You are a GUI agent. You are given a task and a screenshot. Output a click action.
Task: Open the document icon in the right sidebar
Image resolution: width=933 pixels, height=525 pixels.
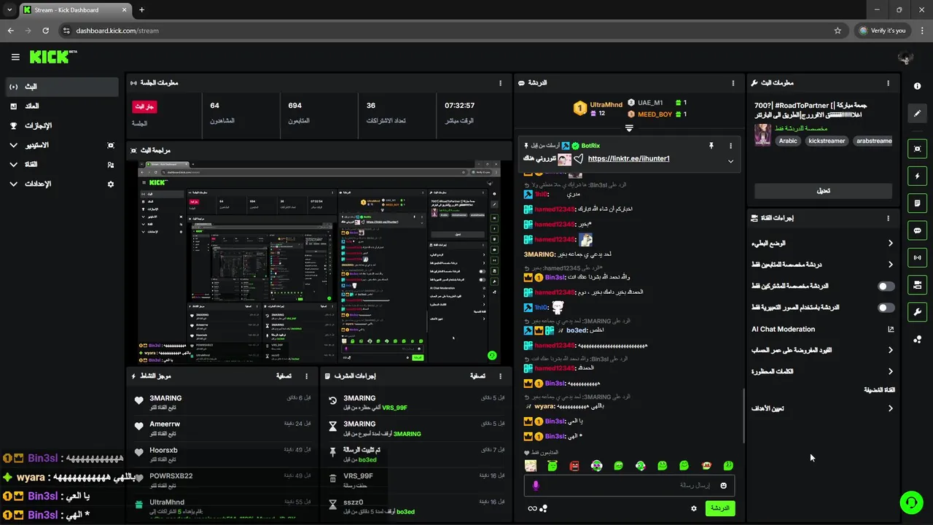(x=917, y=203)
